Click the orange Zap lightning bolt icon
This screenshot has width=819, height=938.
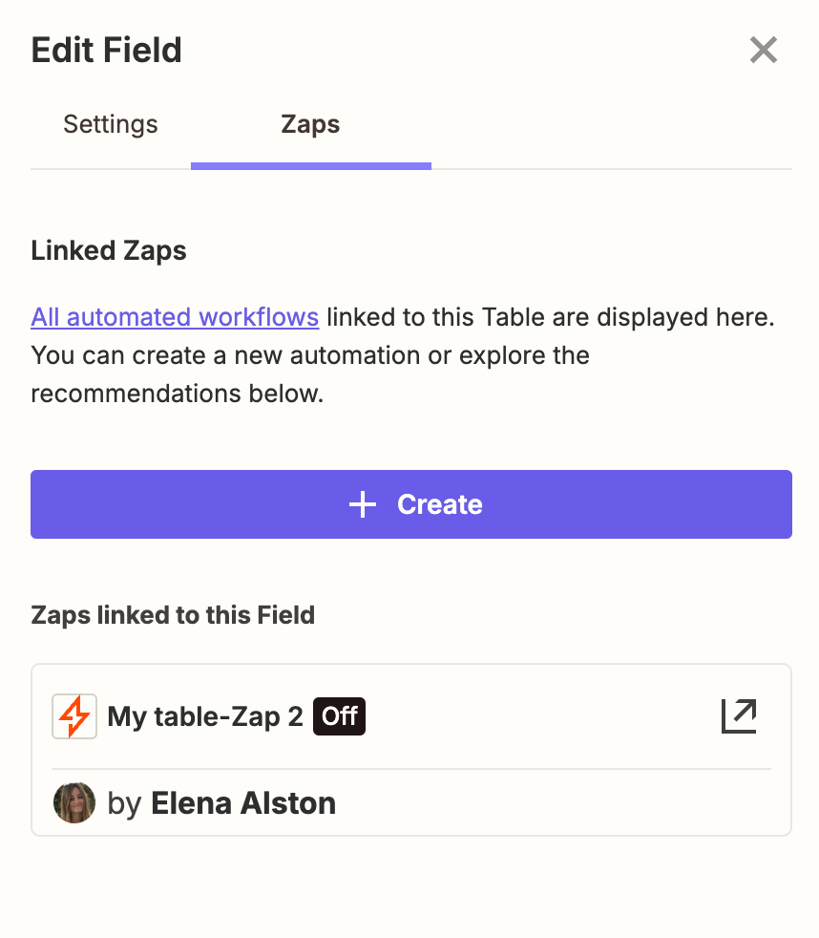pyautogui.click(x=74, y=716)
